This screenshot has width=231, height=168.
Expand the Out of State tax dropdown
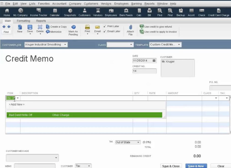(138, 142)
